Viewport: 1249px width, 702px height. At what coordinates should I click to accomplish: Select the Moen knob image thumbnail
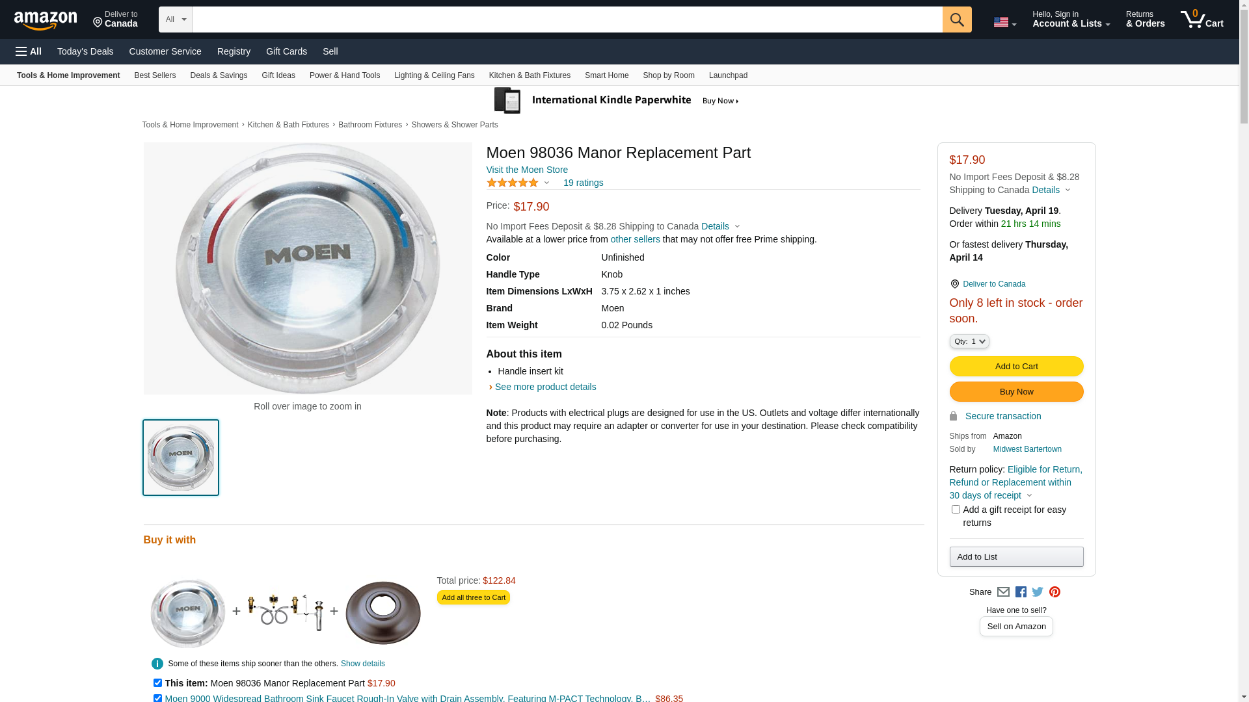click(181, 458)
